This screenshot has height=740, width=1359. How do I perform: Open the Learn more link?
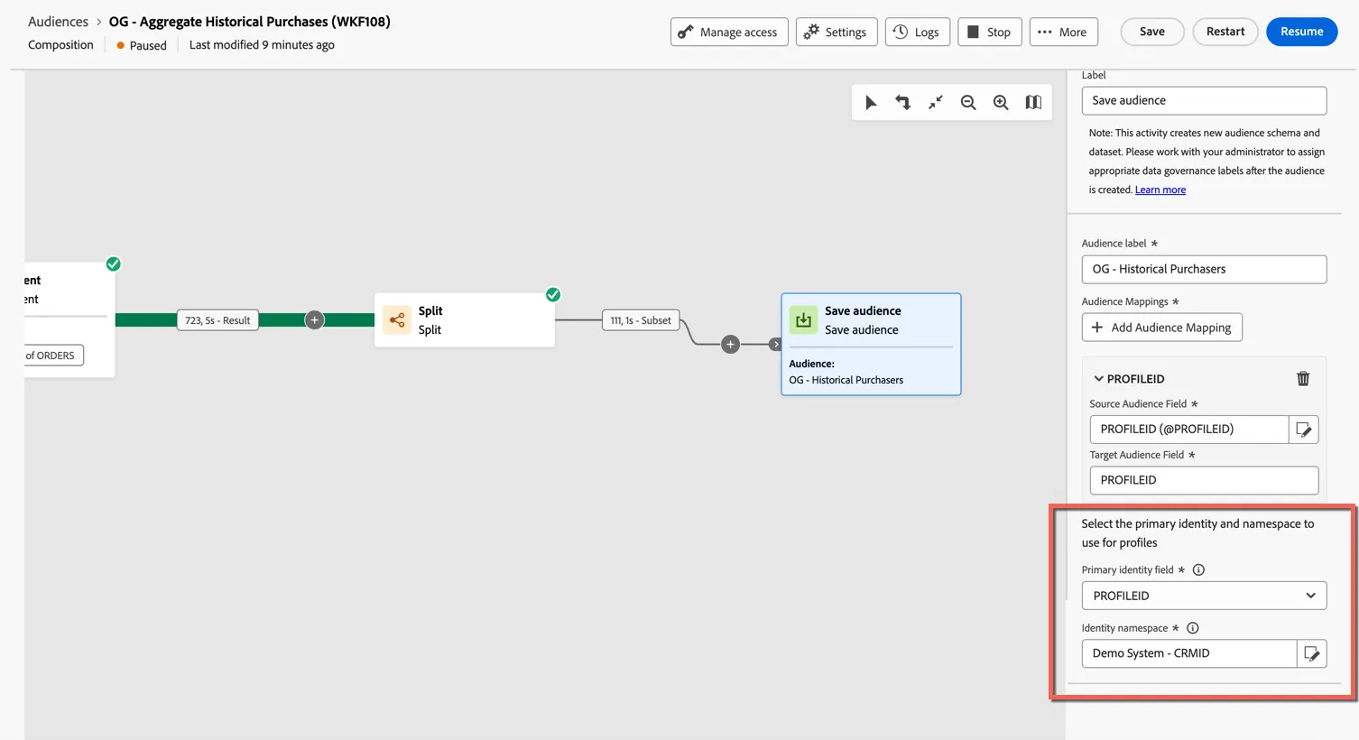click(1160, 190)
